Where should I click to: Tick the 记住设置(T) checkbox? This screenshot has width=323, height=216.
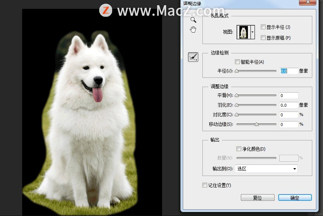205,185
